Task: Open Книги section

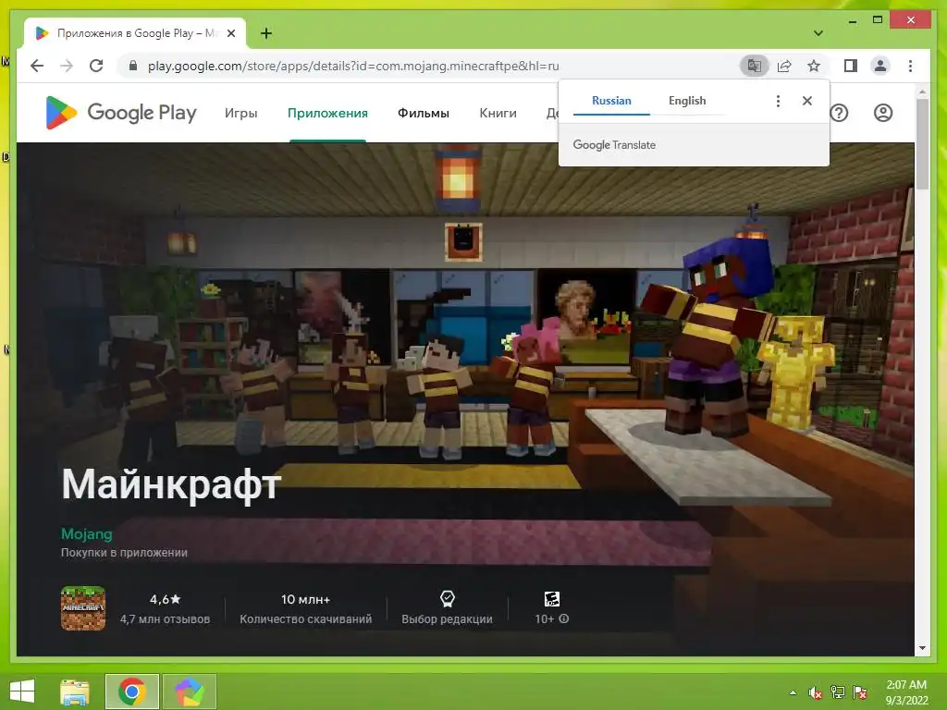Action: tap(498, 113)
